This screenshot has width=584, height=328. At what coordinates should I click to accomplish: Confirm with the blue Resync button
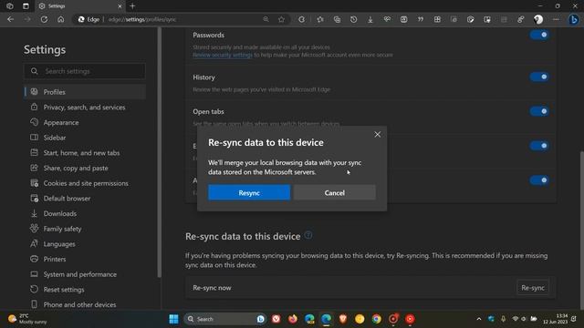(249, 192)
